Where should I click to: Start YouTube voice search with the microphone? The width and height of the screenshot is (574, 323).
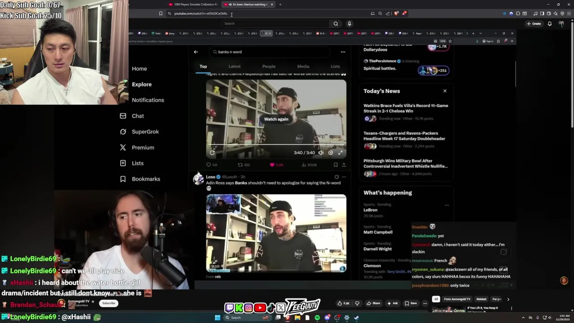click(x=349, y=23)
